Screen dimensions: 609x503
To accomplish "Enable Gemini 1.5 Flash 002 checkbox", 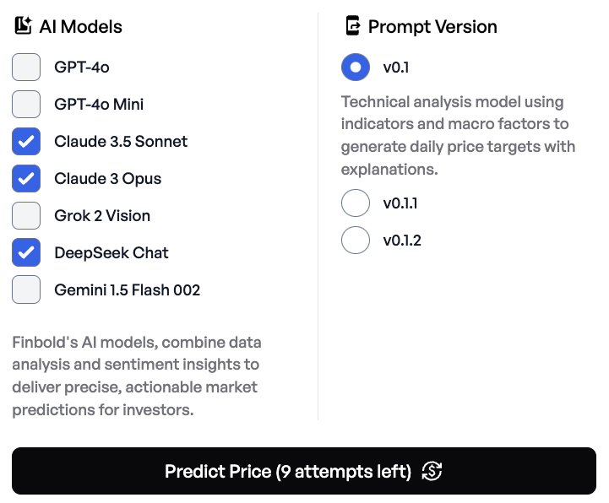I will [x=26, y=289].
